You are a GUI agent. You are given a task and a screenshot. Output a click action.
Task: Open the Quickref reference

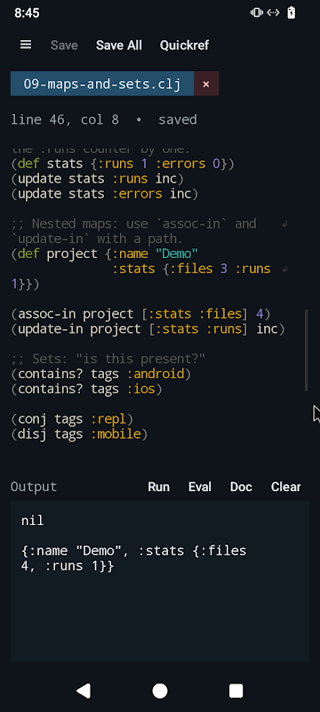pyautogui.click(x=185, y=45)
